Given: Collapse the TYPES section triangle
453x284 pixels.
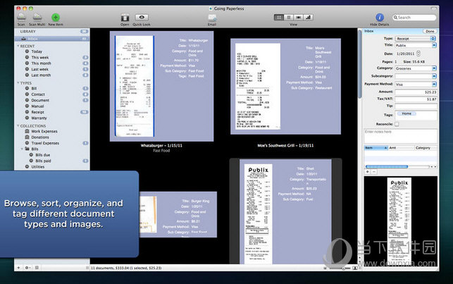Looking at the screenshot, I should pyautogui.click(x=18, y=83).
